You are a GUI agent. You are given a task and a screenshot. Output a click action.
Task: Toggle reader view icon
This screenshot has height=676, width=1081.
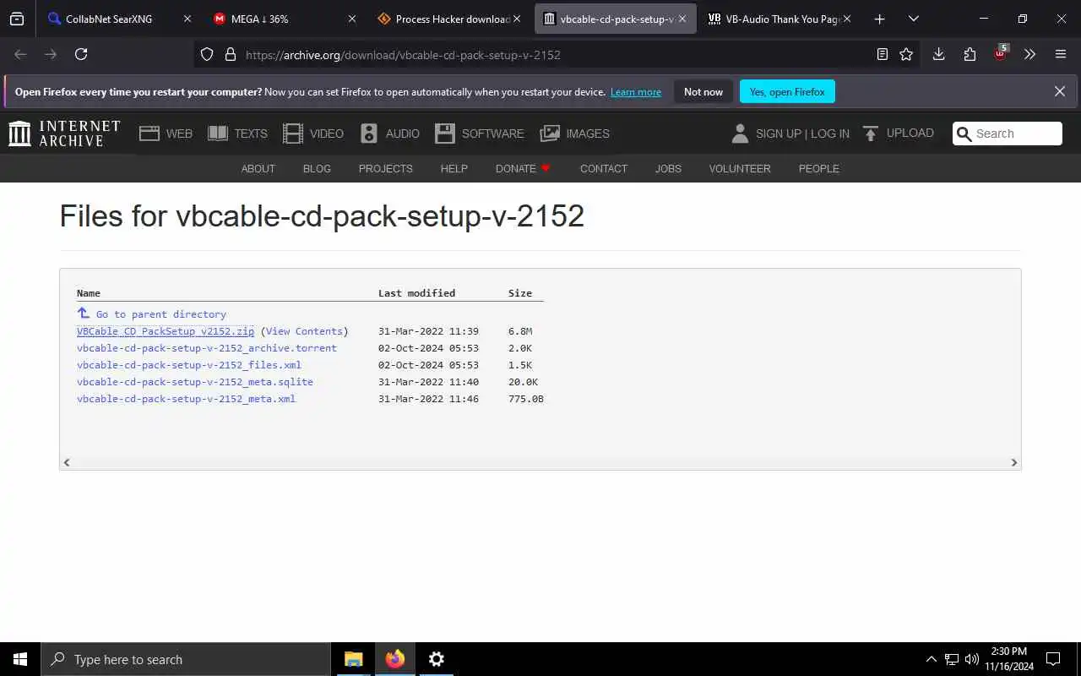pyautogui.click(x=883, y=54)
